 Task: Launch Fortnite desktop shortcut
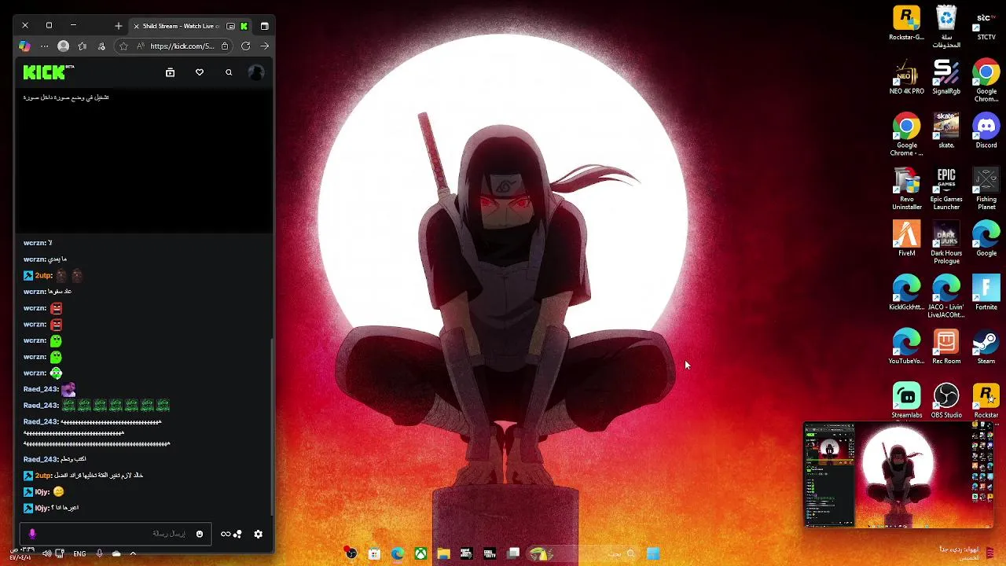(986, 293)
